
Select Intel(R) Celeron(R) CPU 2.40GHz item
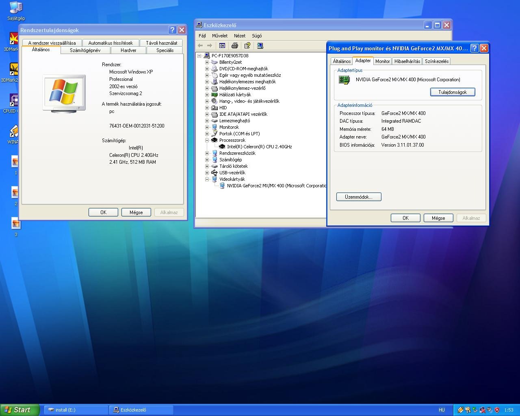tap(259, 147)
